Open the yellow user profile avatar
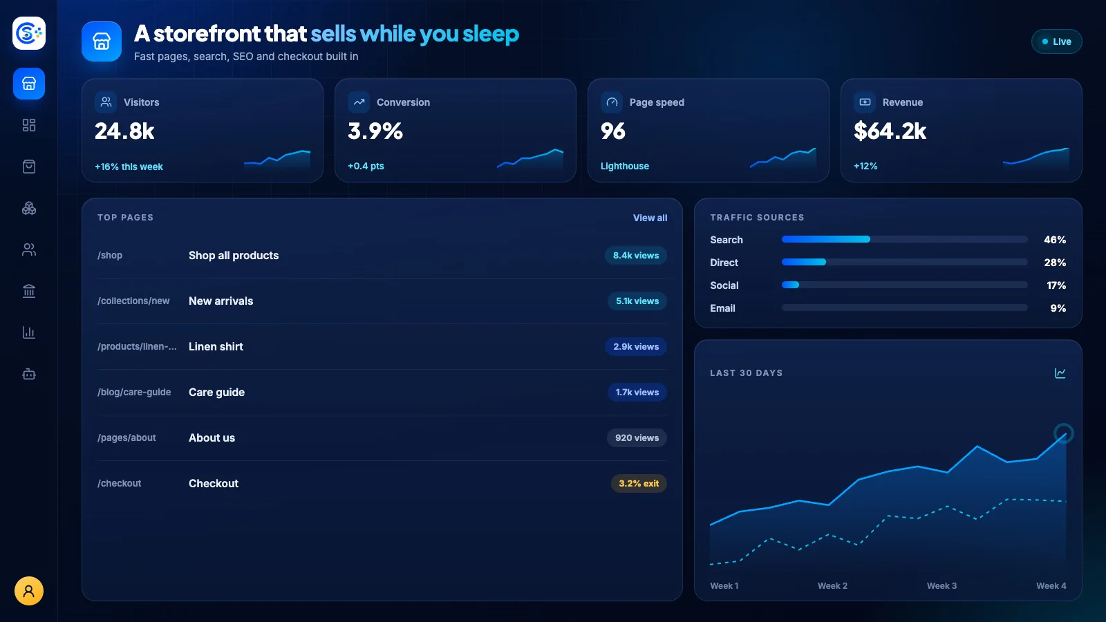Screen dimensions: 1106x622 point(29,591)
